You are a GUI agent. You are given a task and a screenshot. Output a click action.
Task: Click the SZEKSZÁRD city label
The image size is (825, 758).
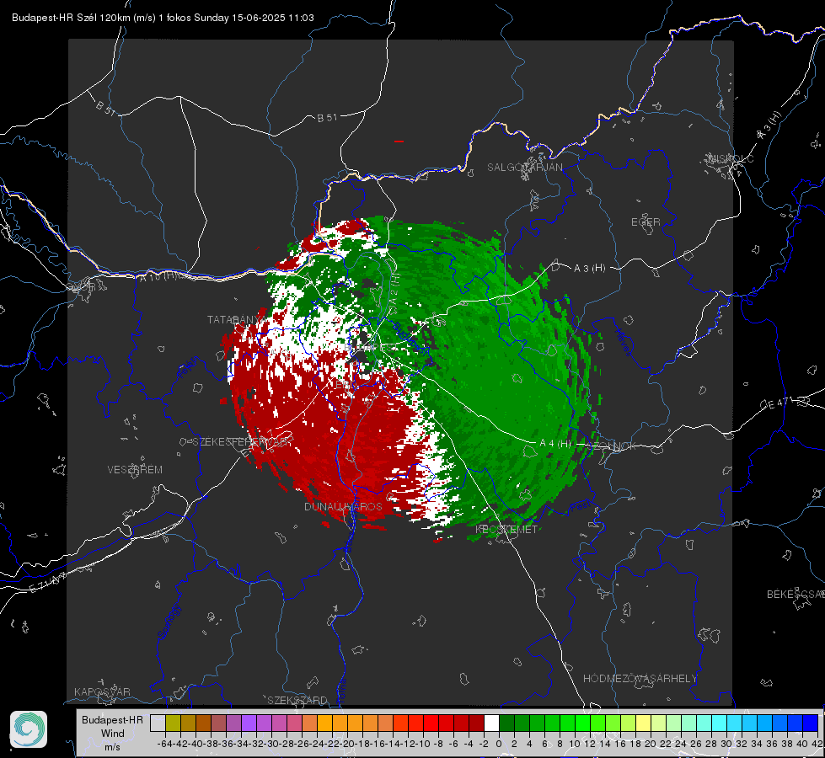[x=297, y=701]
